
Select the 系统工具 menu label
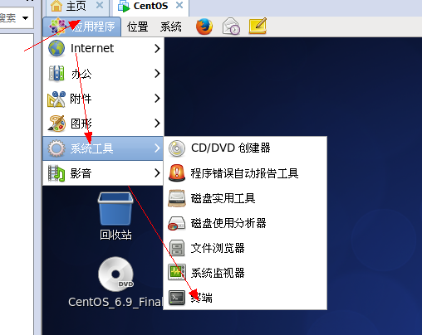[x=91, y=148]
